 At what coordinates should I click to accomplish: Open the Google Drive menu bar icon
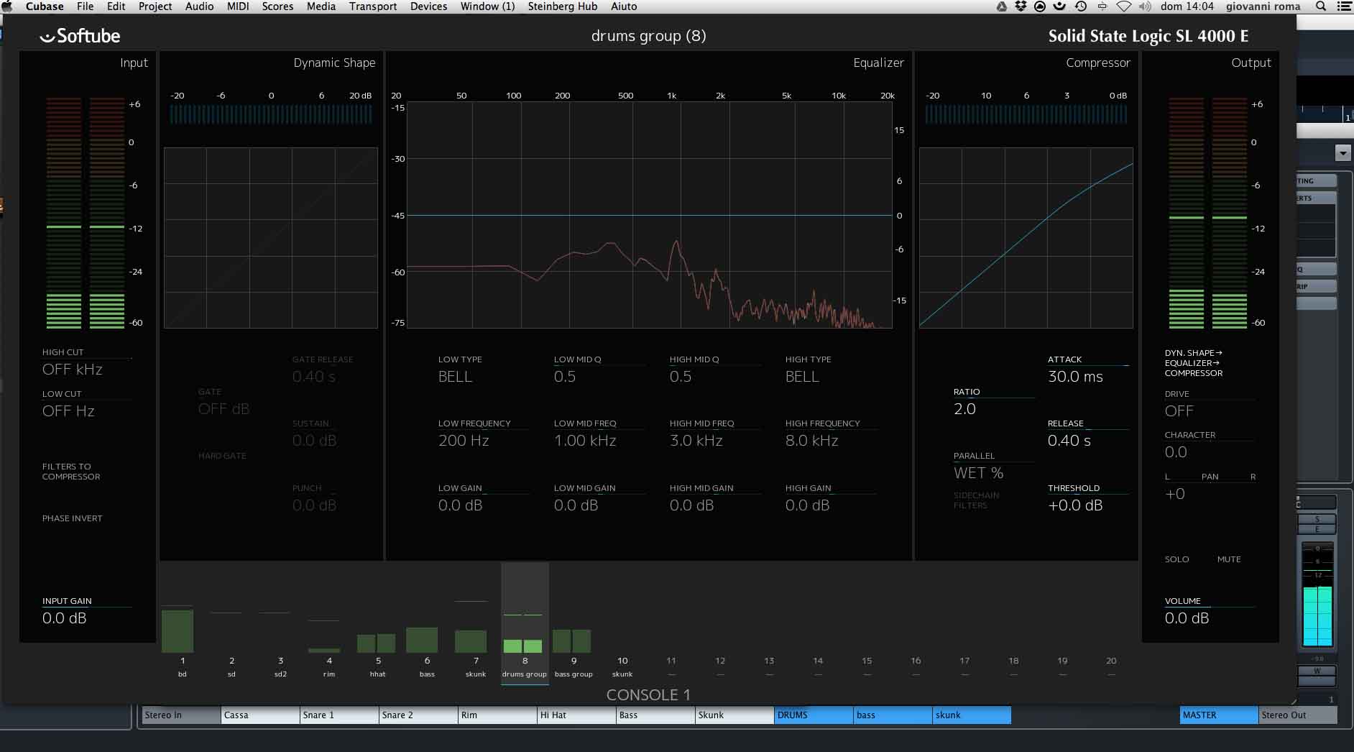[x=1002, y=6]
